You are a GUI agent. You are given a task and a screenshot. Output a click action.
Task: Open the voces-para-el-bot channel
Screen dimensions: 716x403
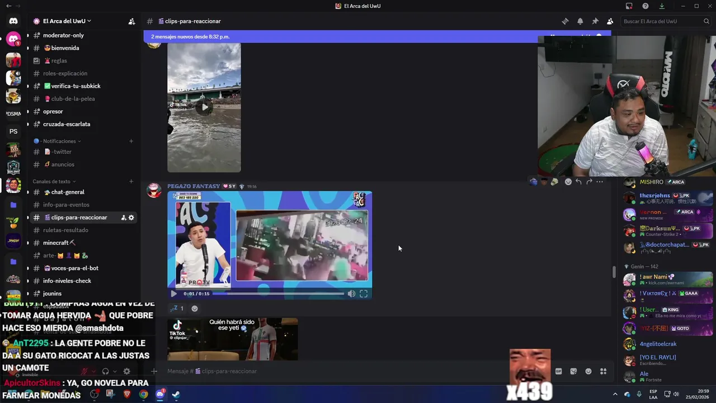point(70,268)
